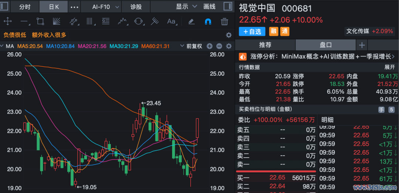Select the rectangle shape drawing tool
This screenshot has height=193, width=399.
click(40, 21)
